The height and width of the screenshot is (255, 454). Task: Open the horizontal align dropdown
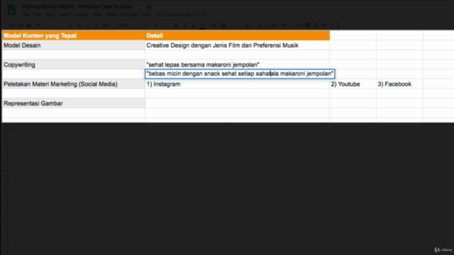coord(250,25)
